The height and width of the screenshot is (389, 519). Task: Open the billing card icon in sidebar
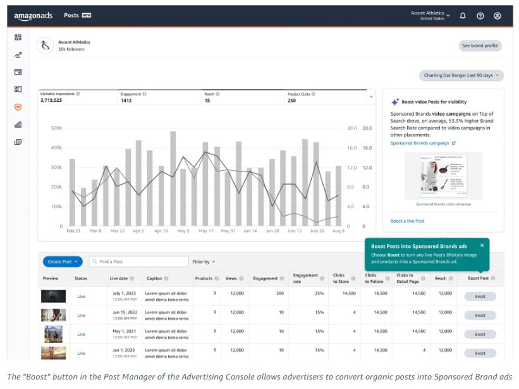pos(18,73)
